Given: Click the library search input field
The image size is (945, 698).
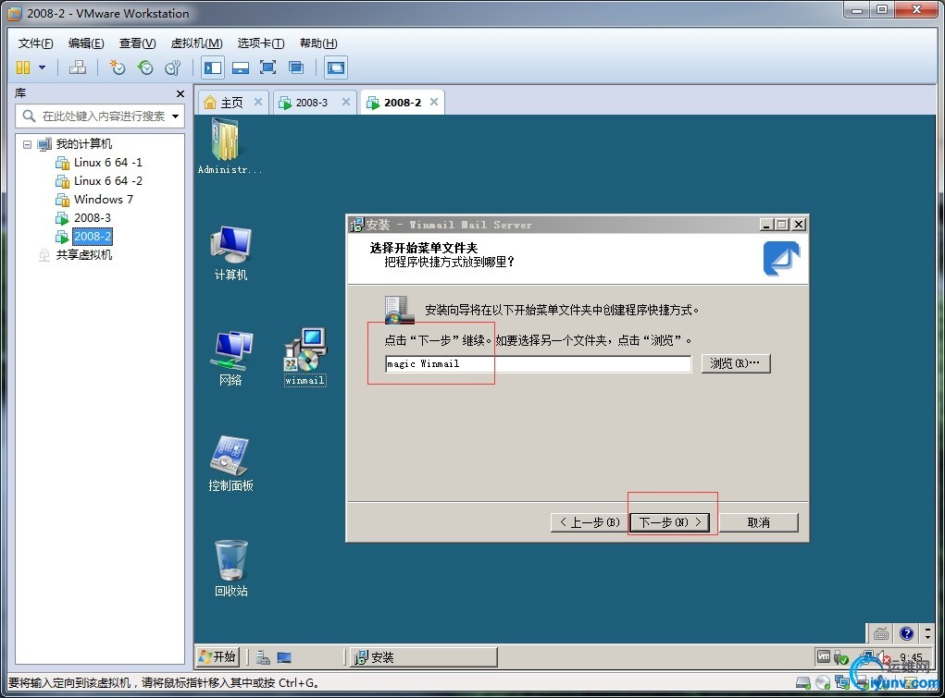Looking at the screenshot, I should point(103,116).
